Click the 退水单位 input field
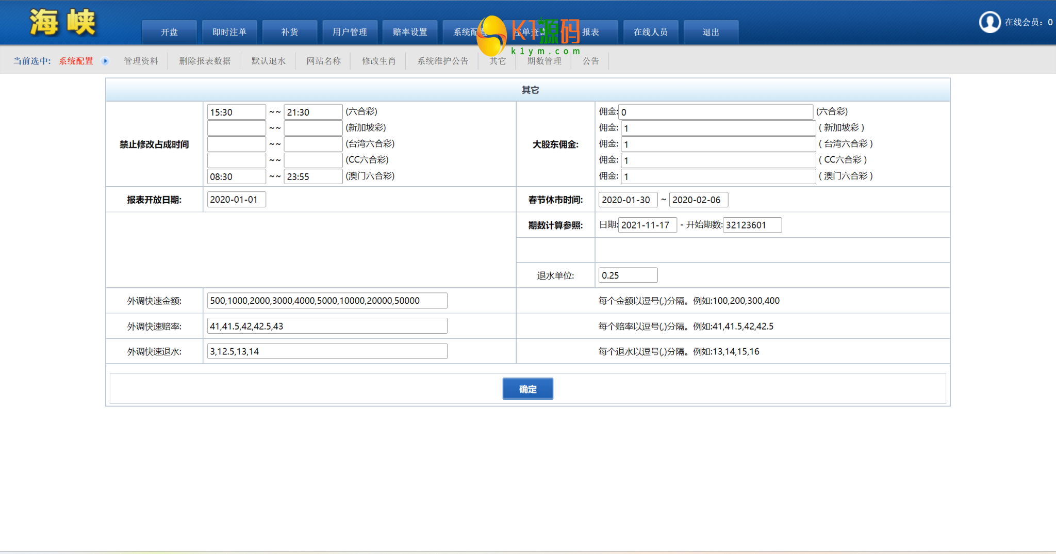 tap(628, 275)
